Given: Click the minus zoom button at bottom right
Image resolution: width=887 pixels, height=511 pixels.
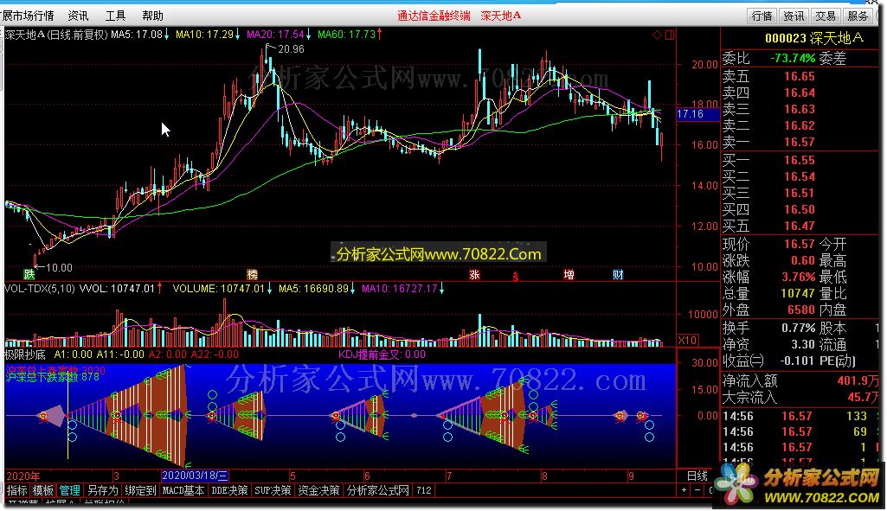Looking at the screenshot, I should (697, 490).
